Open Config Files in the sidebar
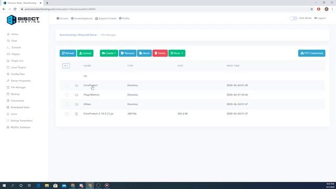This screenshot has height=189, width=336. pyautogui.click(x=16, y=74)
